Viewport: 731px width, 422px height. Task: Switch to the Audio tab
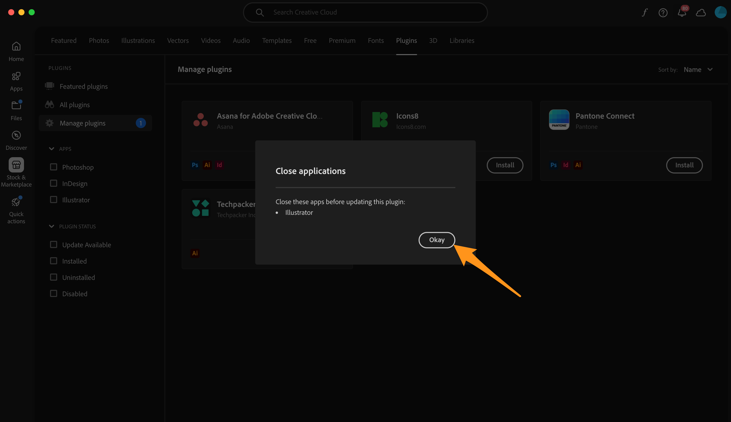[x=241, y=41]
